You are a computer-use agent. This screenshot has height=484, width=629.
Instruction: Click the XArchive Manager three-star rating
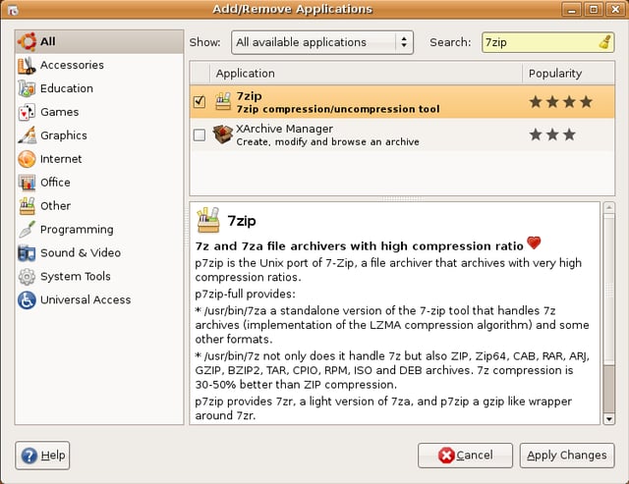click(552, 134)
